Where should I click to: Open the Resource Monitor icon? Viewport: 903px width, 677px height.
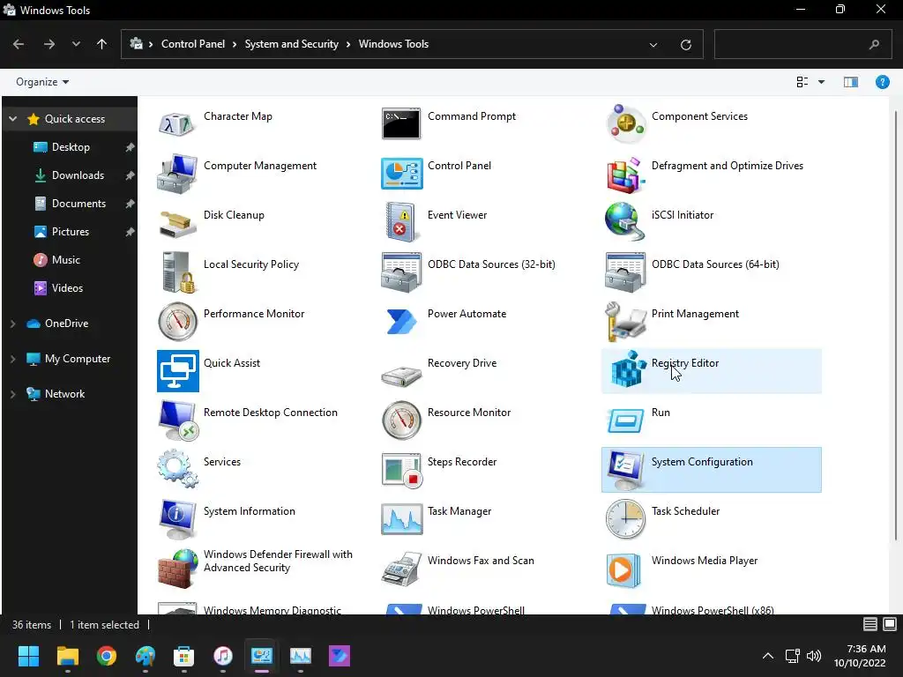coord(401,420)
